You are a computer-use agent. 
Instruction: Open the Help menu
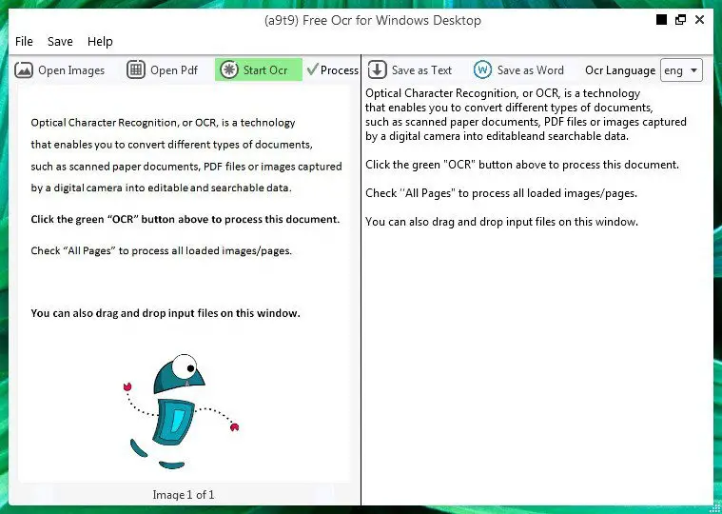pos(100,42)
